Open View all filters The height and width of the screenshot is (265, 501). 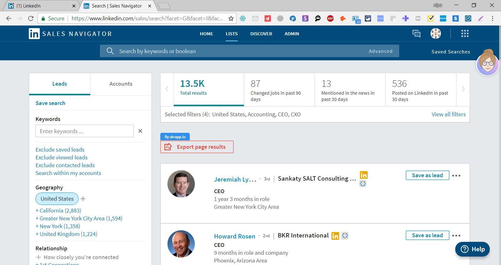pos(448,114)
